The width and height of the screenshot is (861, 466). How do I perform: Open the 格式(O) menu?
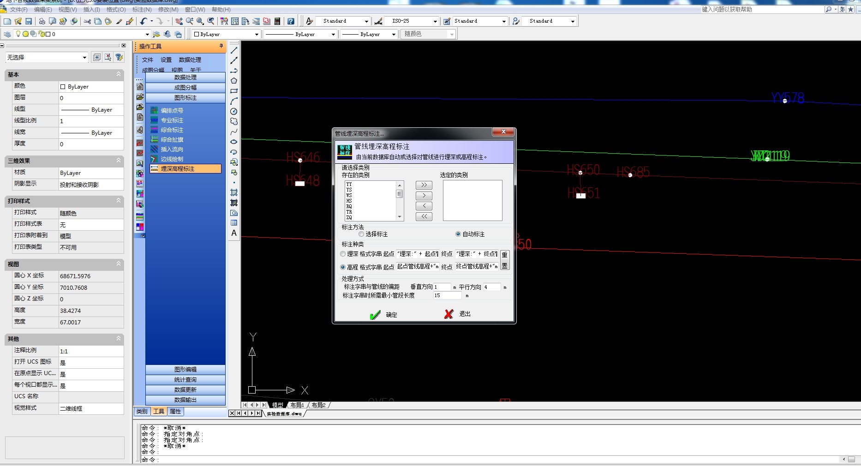(116, 10)
